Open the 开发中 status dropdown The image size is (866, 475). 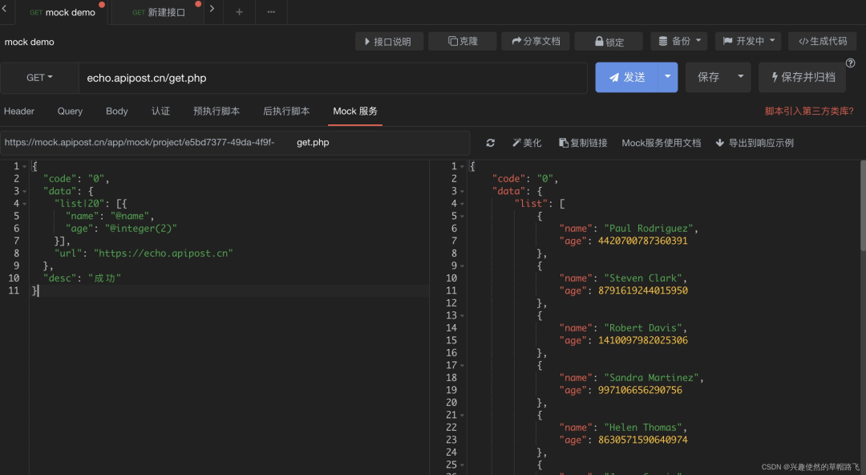pyautogui.click(x=748, y=41)
